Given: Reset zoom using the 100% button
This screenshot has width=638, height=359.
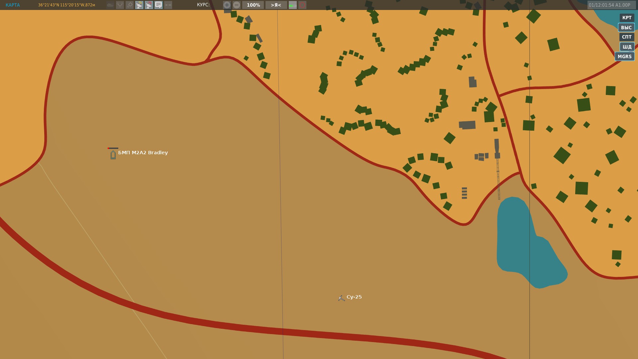Looking at the screenshot, I should tap(253, 5).
